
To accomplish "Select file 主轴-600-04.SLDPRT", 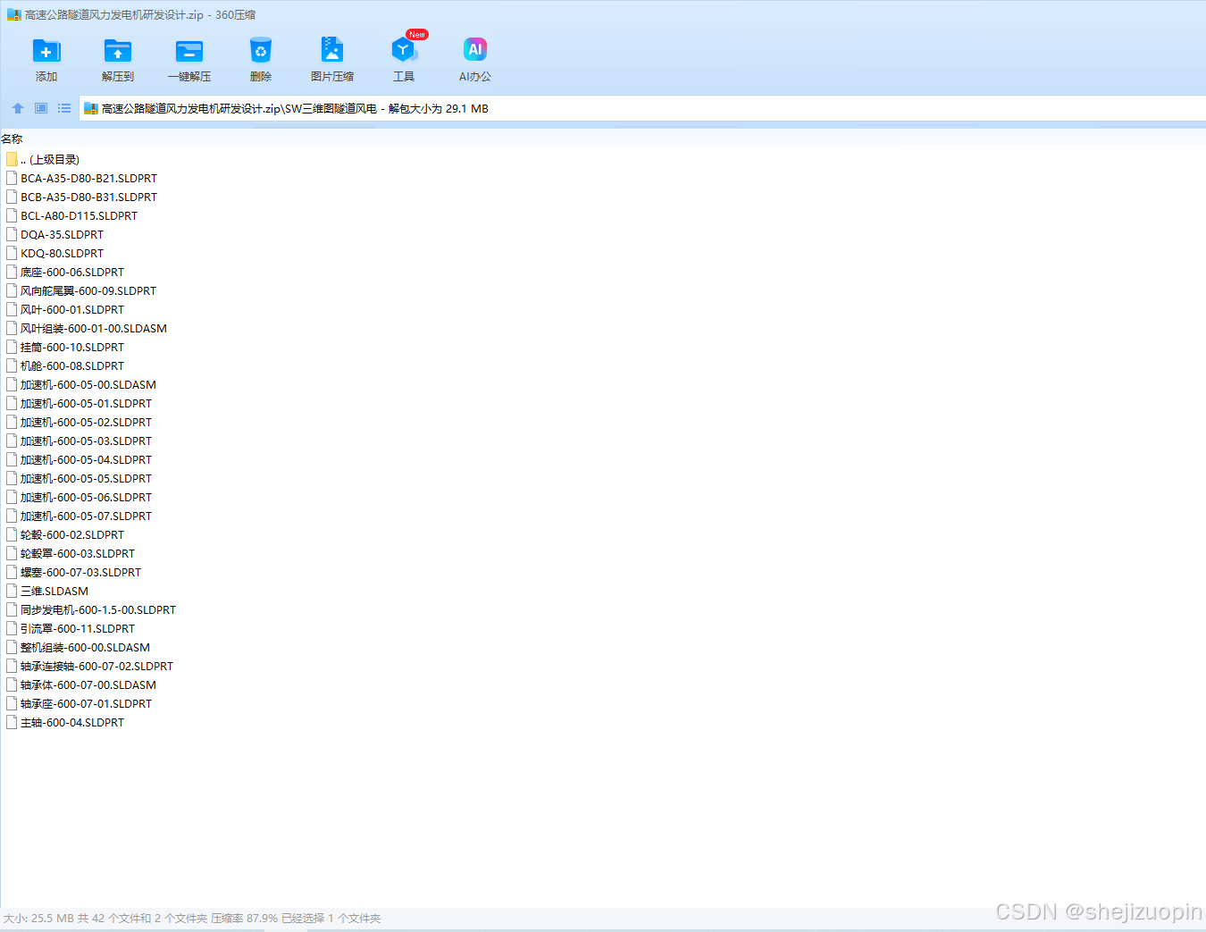I will click(x=65, y=722).
